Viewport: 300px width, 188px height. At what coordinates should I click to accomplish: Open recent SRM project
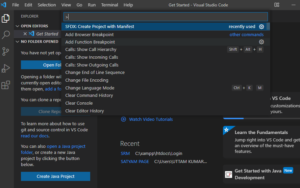click(x=125, y=154)
